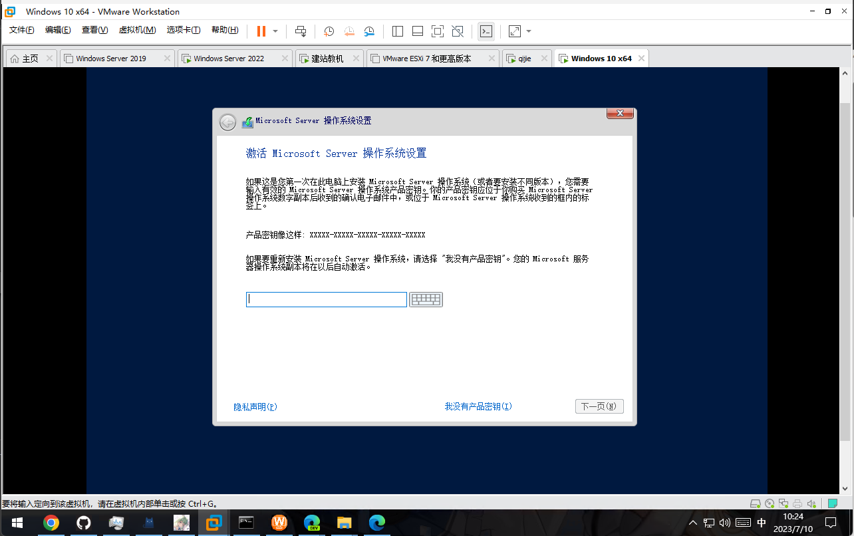This screenshot has height=536, width=854.
Task: Open the 隐私声明(P) link
Action: tap(255, 407)
